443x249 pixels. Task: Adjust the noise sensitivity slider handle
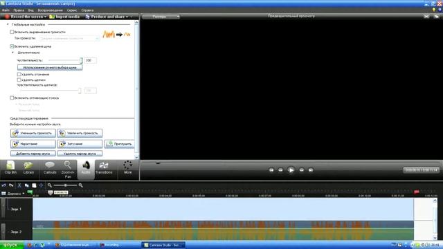click(81, 60)
